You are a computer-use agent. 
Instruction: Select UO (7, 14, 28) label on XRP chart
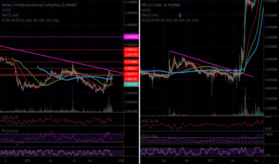[x=150, y=121]
